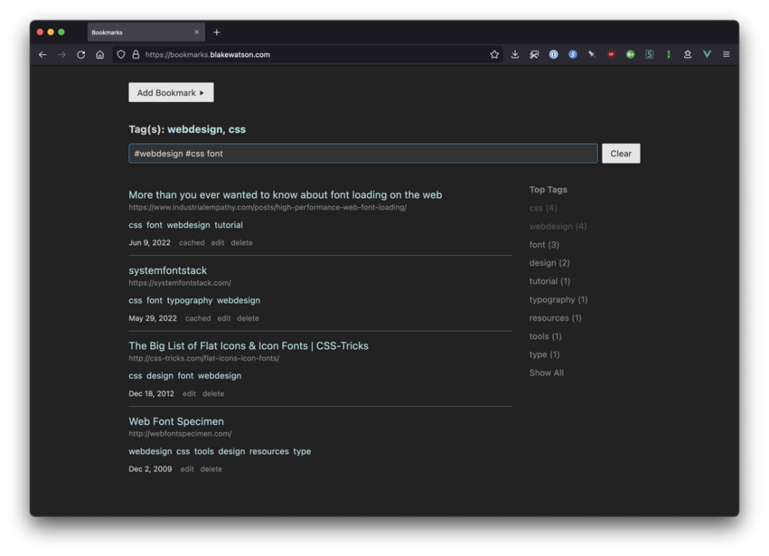
Task: Click the green B+ extension icon
Action: click(x=630, y=54)
